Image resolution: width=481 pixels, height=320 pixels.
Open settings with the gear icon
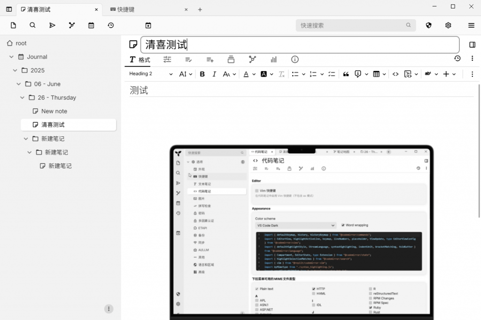(448, 25)
